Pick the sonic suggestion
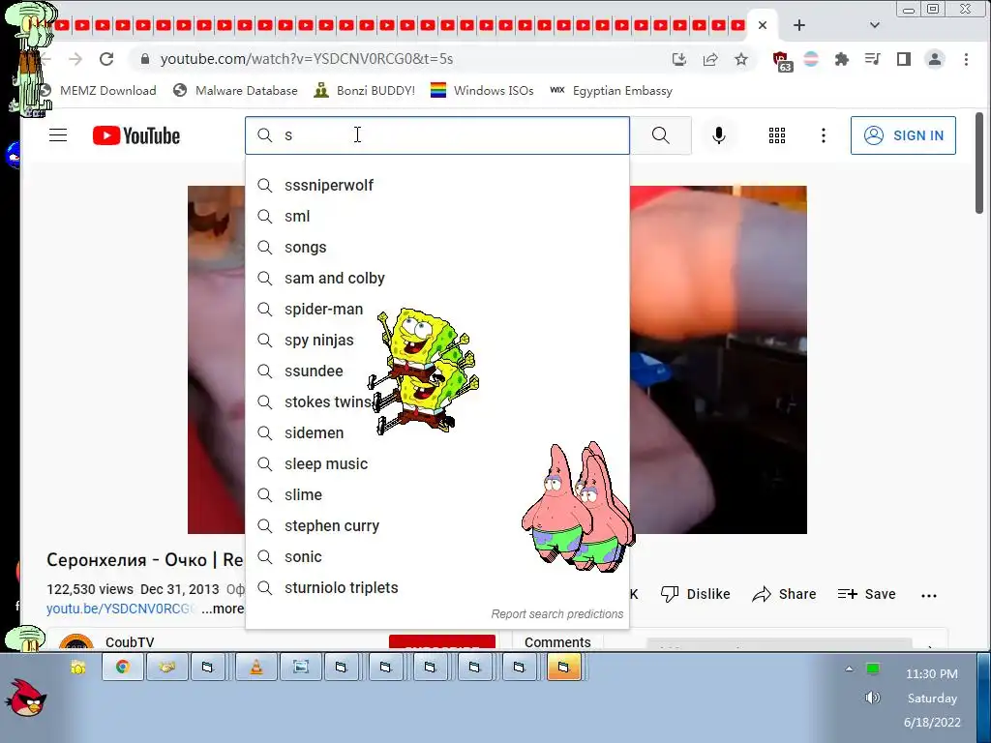The height and width of the screenshot is (743, 991). 437,556
